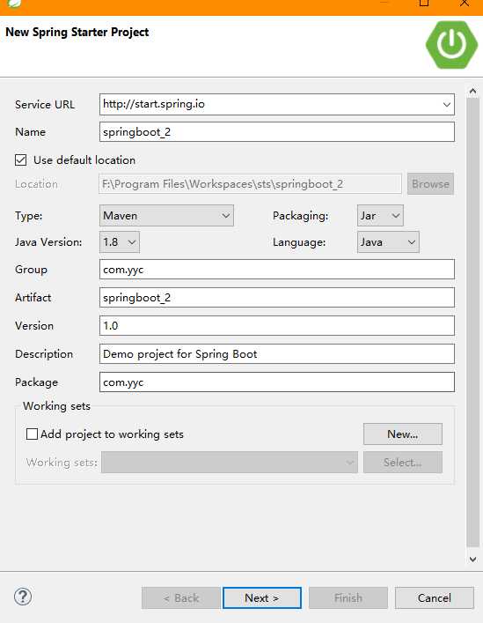Open the Language Java dropdown
Screen dimensions: 483x623
tap(388, 242)
